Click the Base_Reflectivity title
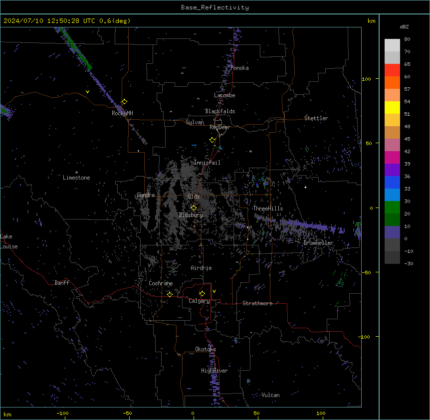This screenshot has height=420, width=430. [215, 7]
